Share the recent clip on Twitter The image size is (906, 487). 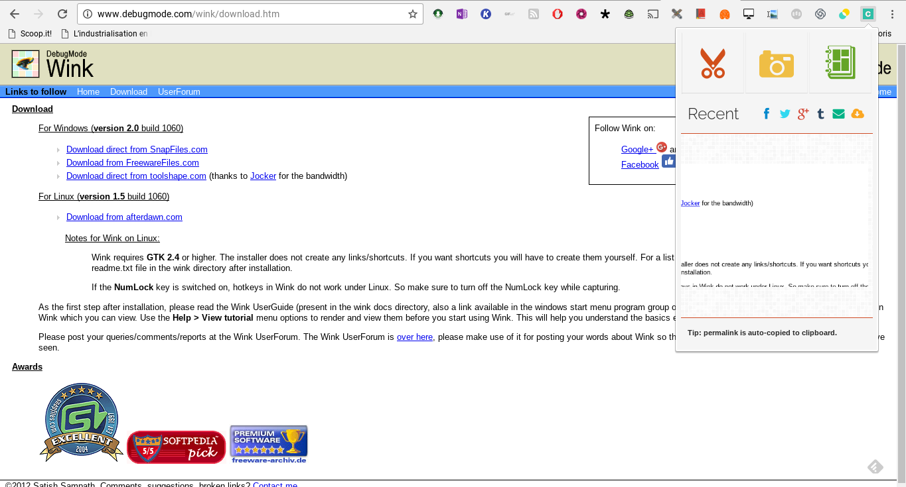coord(785,114)
